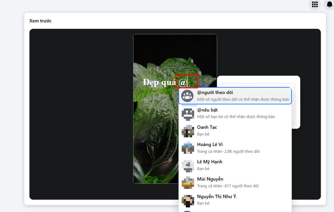This screenshot has height=212, width=334.
Task: Open the apps grid menu icon
Action: pos(315,5)
